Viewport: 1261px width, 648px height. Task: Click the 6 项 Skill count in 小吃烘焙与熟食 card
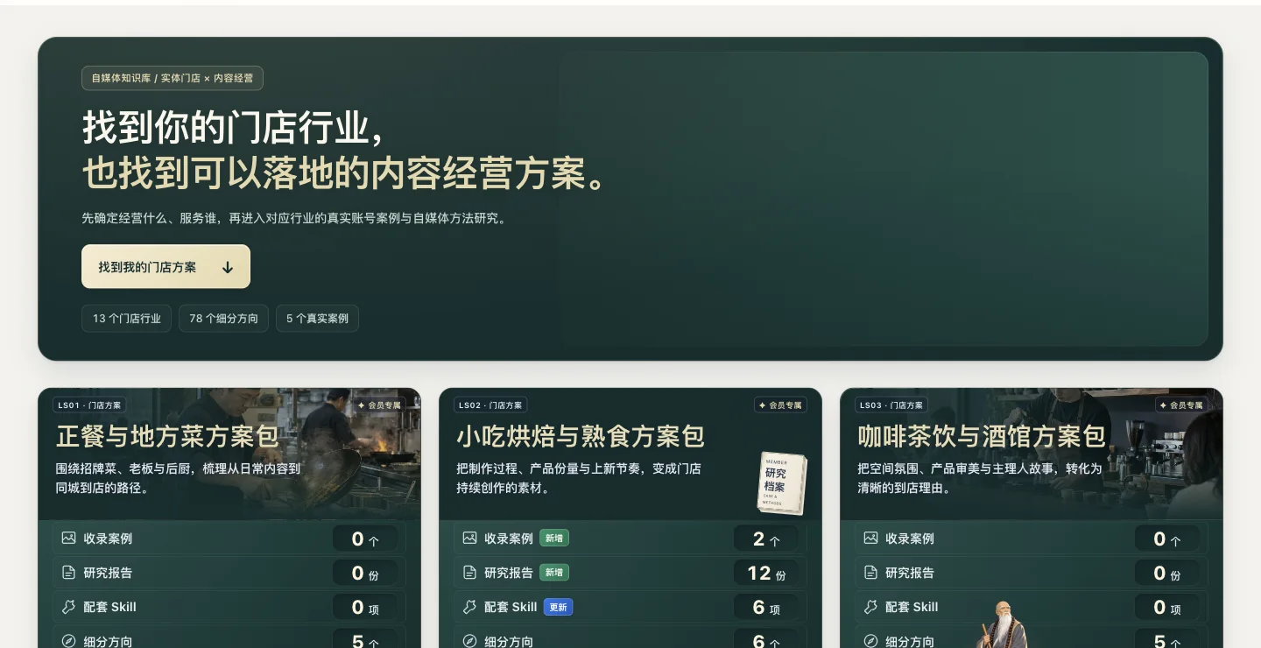[766, 607]
